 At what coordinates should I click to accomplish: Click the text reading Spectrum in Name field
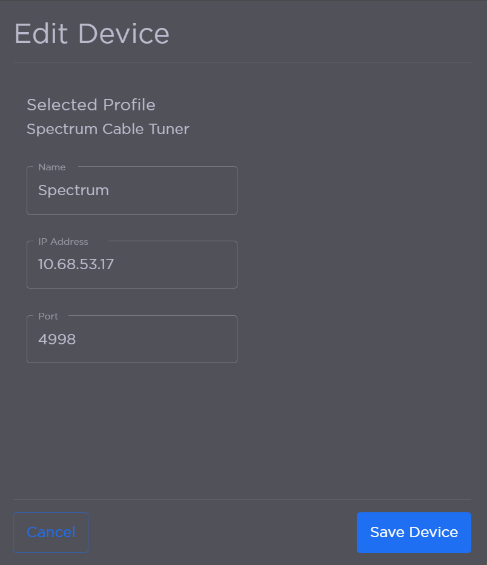(73, 190)
